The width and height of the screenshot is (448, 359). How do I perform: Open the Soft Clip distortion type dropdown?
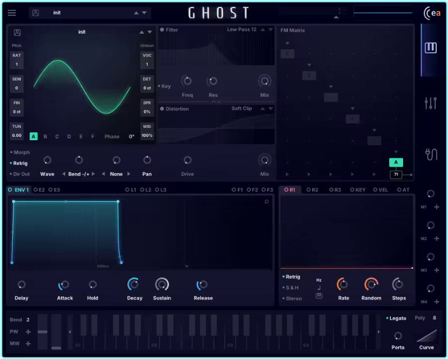coord(242,108)
